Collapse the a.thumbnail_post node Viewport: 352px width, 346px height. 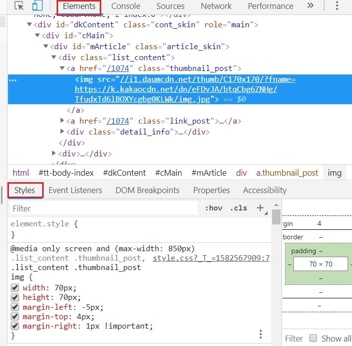(62, 68)
